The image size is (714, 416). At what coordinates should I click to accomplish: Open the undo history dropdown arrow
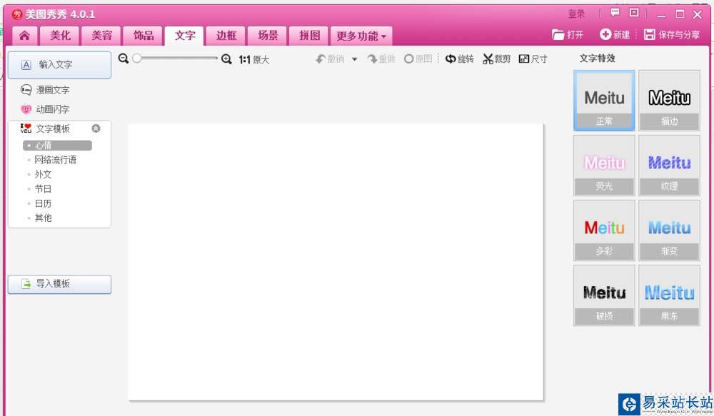[x=355, y=59]
